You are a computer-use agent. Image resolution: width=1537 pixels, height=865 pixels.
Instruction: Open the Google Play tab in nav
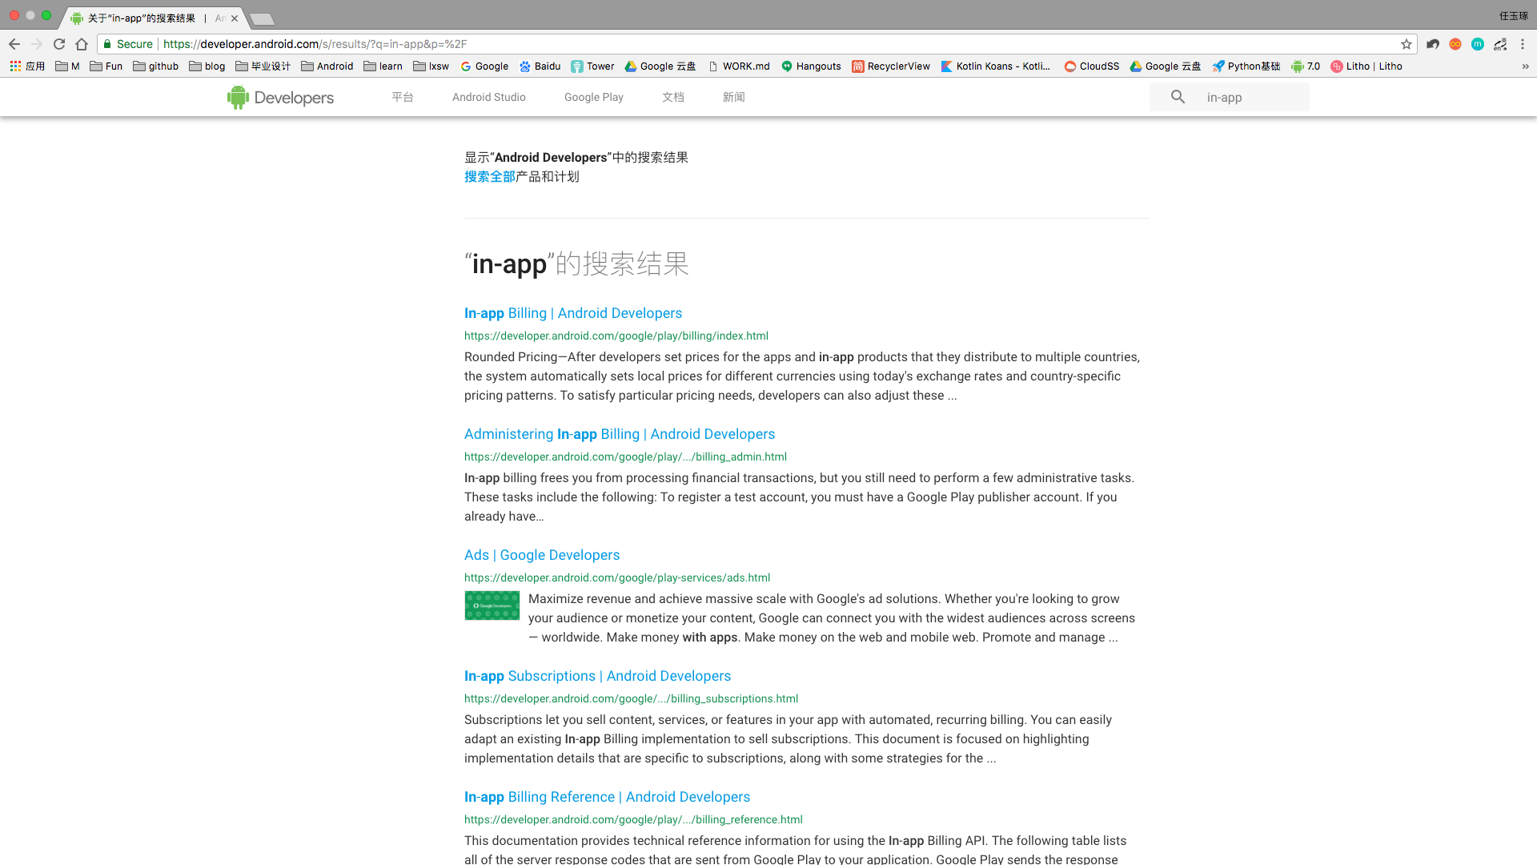tap(593, 97)
